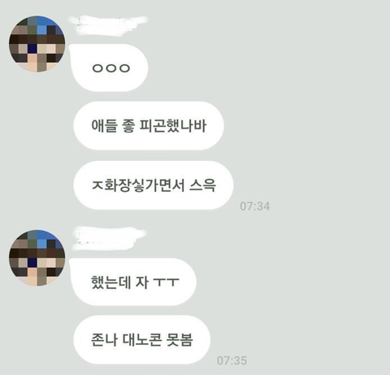Click the 07:35 timestamp
This screenshot has height=375, width=390.
tap(232, 360)
